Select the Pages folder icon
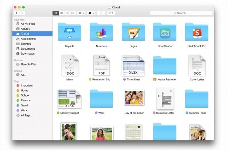The height and width of the screenshot is (150, 227). coord(133,32)
